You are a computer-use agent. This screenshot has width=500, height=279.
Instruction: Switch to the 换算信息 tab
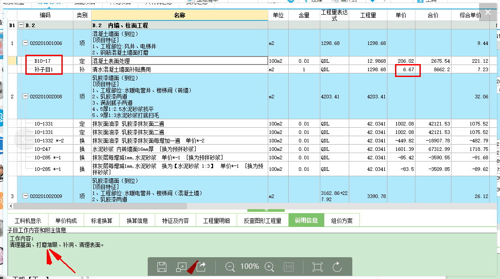(x=137, y=221)
